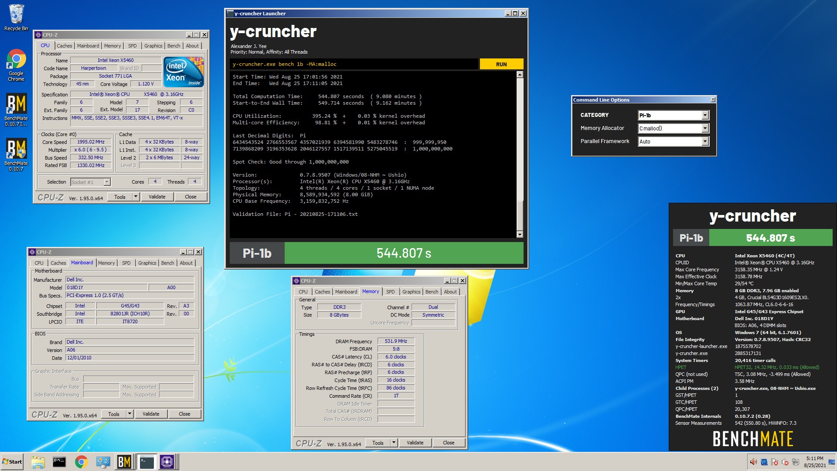This screenshot has height=471, width=837.
Task: Open BenchMate 0.10.7.1 desktop shortcut
Action: pos(16,110)
